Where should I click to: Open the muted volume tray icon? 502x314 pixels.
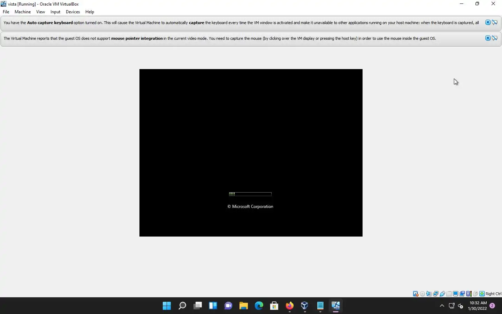click(461, 306)
